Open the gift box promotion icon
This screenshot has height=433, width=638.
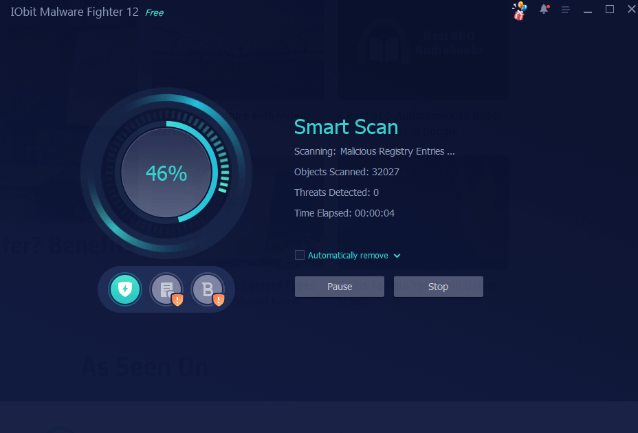519,10
